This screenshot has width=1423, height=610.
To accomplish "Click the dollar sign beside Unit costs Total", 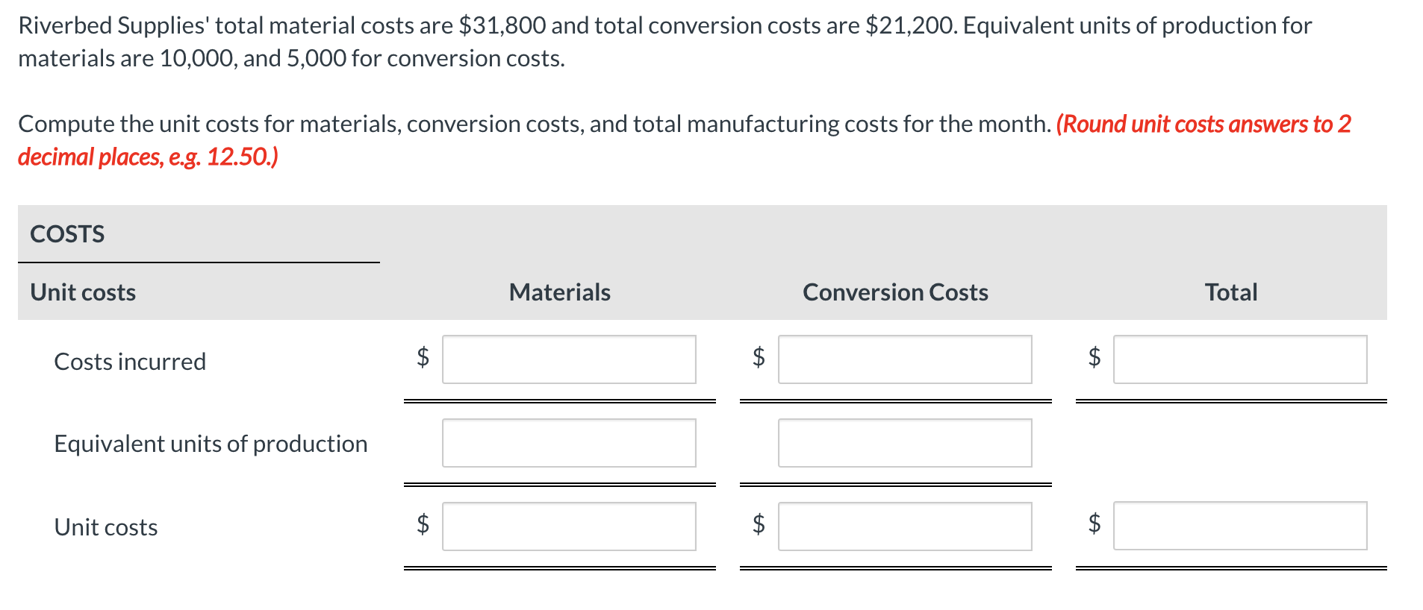I will click(x=1094, y=524).
